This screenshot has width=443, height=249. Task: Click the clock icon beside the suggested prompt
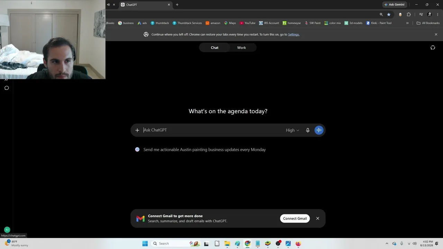pyautogui.click(x=137, y=149)
